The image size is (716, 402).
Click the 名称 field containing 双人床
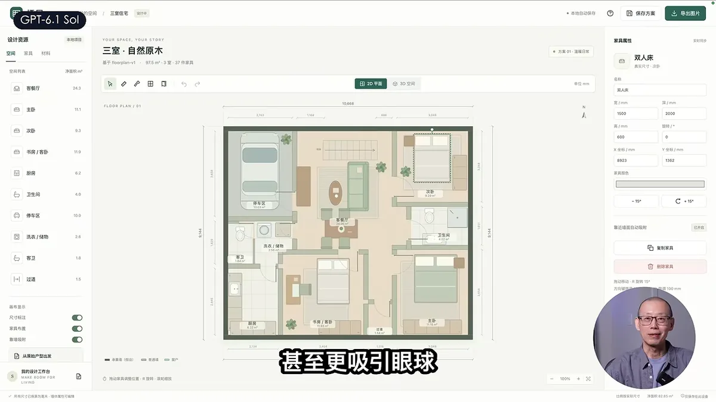tap(661, 90)
